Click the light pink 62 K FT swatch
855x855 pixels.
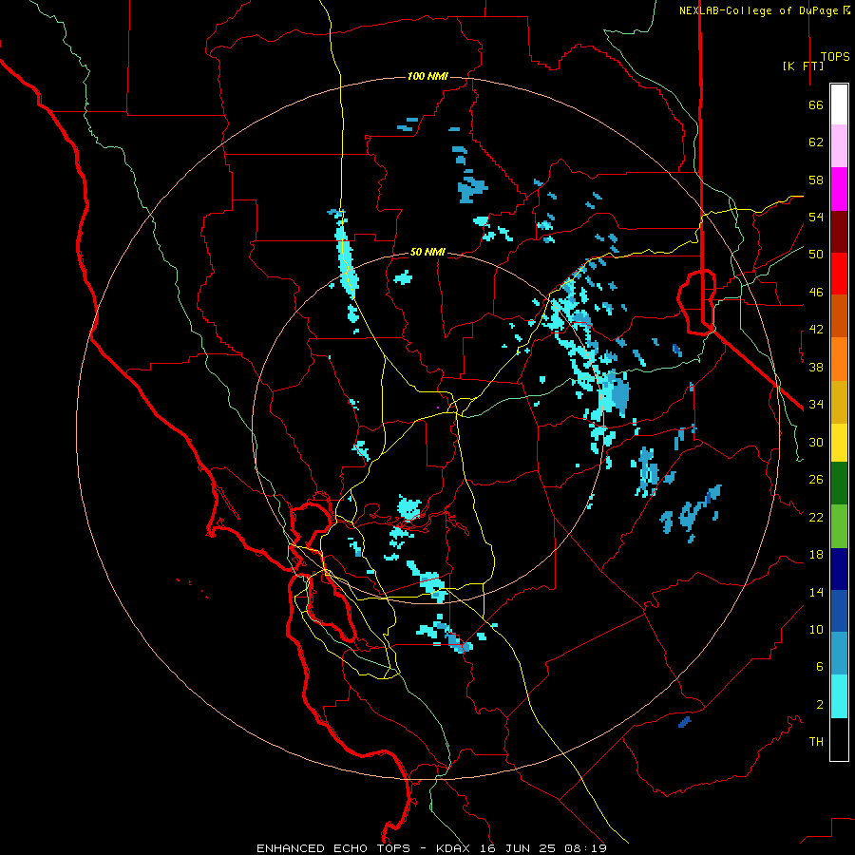[x=839, y=145]
